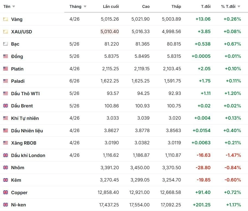Click the UK flag beside Dầu Brent
The image size is (248, 211).
coord(5,106)
